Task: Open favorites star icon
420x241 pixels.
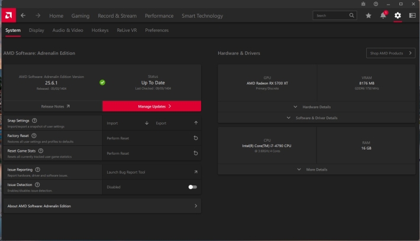Action: coord(369,15)
